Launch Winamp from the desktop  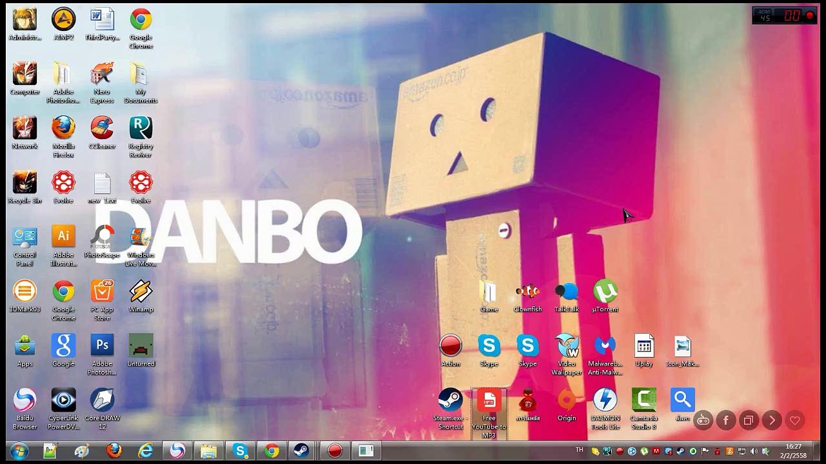click(141, 296)
